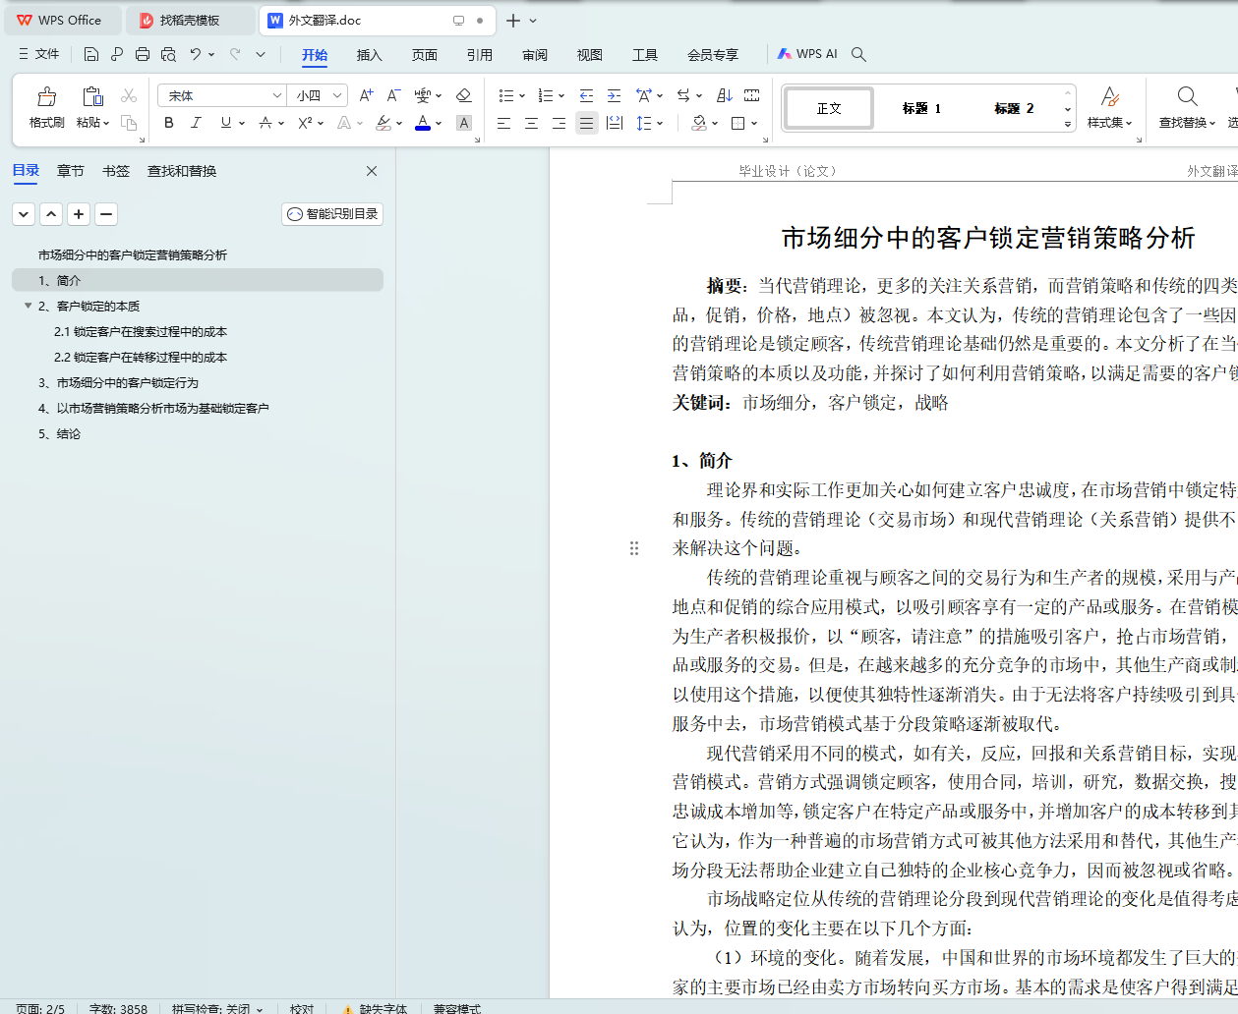This screenshot has height=1014, width=1238.
Task: Go to outline item '2.1 锁定客户在搜索过程中的成本'
Action: click(141, 331)
